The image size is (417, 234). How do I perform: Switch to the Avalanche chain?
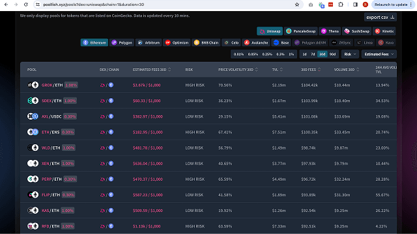click(256, 42)
